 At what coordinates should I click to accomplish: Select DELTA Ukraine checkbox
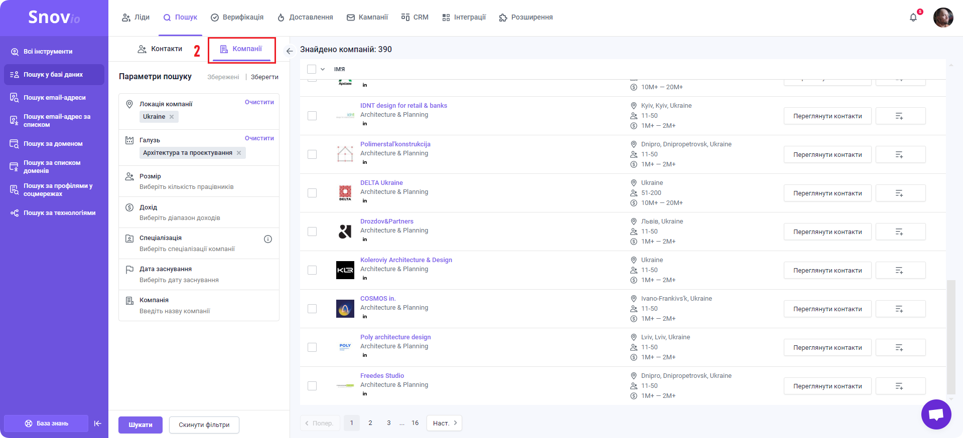click(312, 193)
